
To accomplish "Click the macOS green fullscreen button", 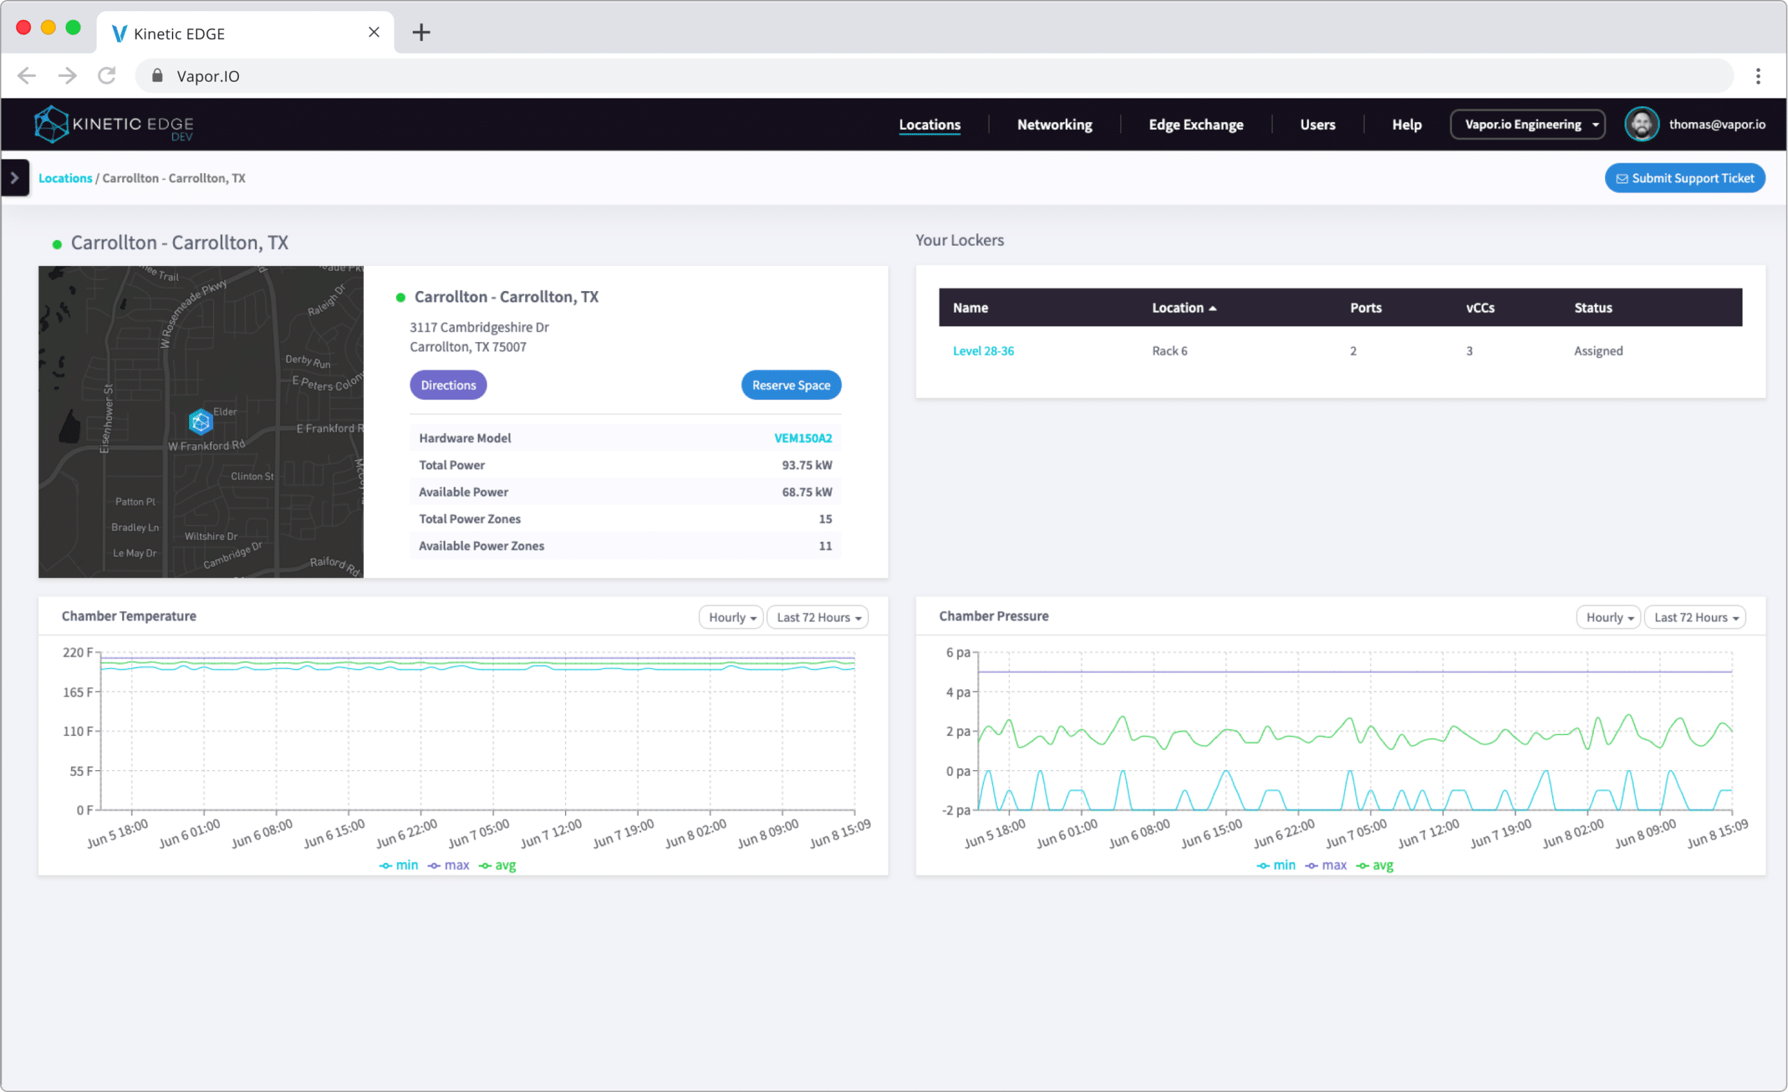I will point(73,27).
